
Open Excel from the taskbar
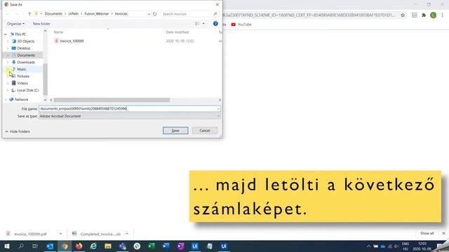click(152, 246)
